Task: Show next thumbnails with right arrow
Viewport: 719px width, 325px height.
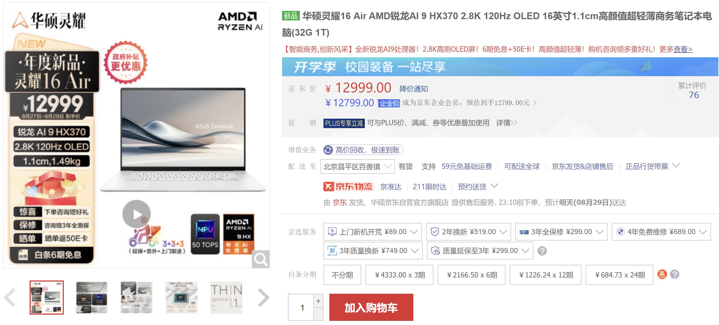Action: [263, 298]
